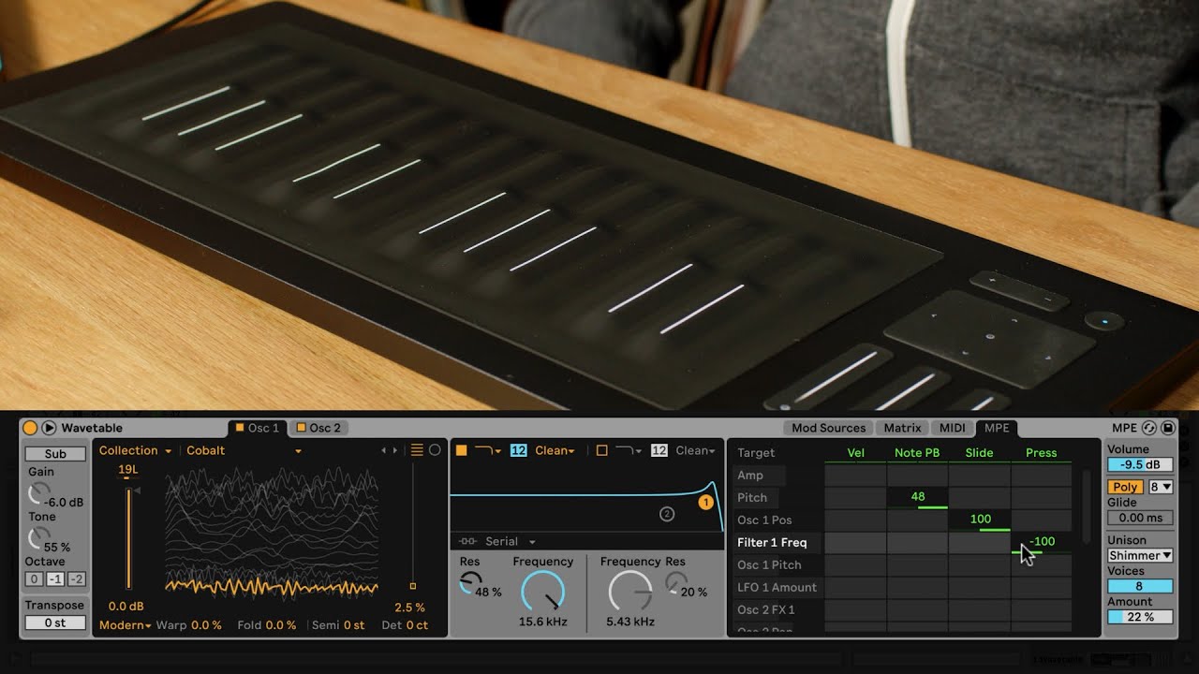Toggle Osc 2 on/off square
The height and width of the screenshot is (674, 1199).
[302, 428]
